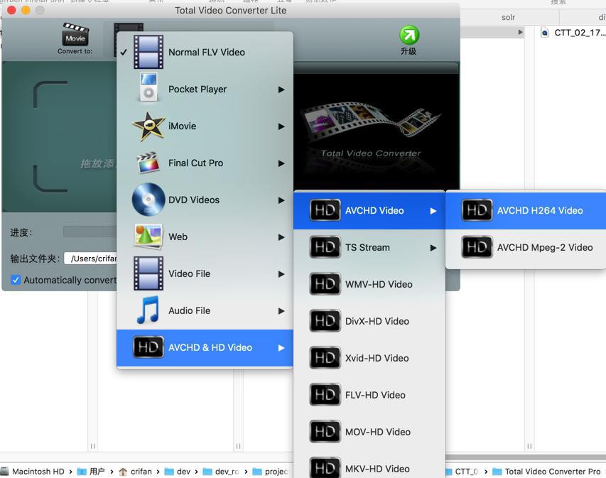
Task: Click the CTT_02_17 file icon in Finder
Action: [x=545, y=33]
